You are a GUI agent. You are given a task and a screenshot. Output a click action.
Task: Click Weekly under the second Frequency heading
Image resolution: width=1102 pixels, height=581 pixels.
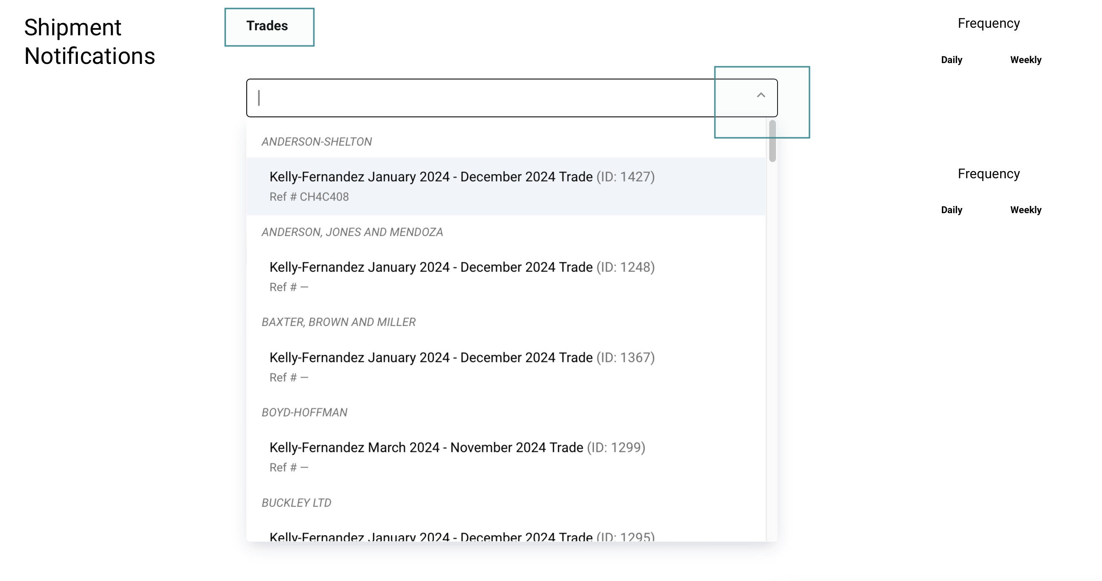pos(1026,210)
